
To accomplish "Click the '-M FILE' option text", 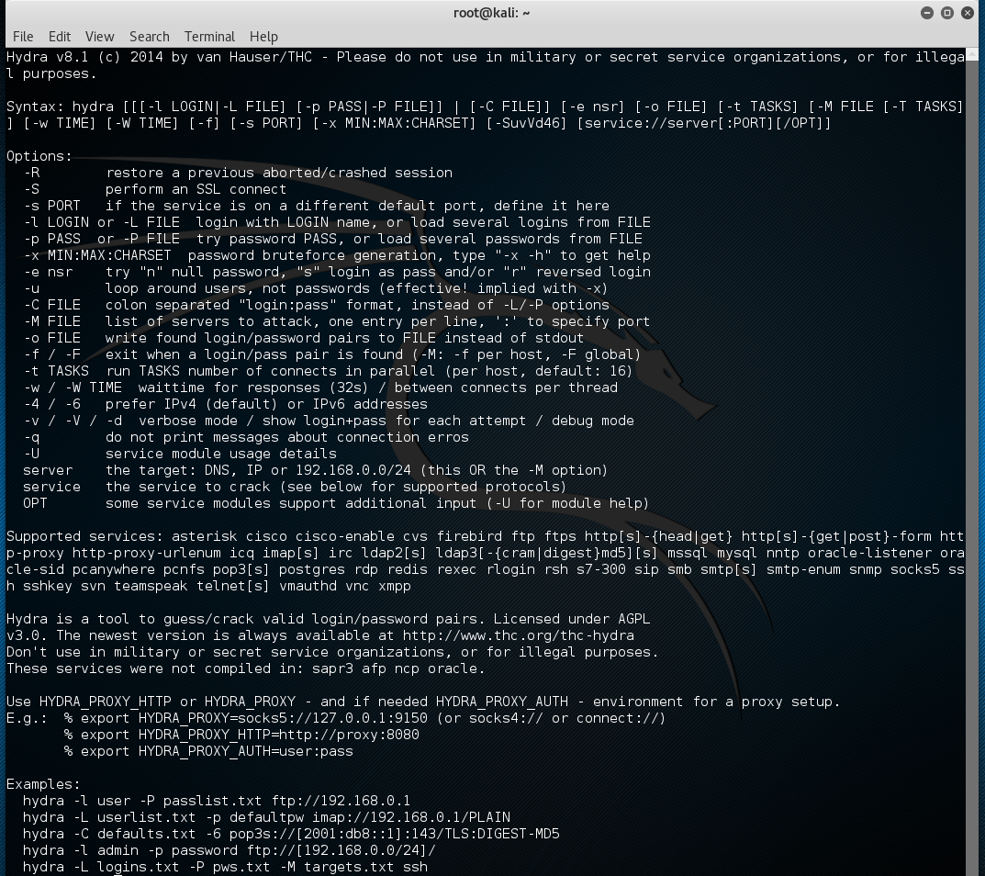I will point(52,321).
